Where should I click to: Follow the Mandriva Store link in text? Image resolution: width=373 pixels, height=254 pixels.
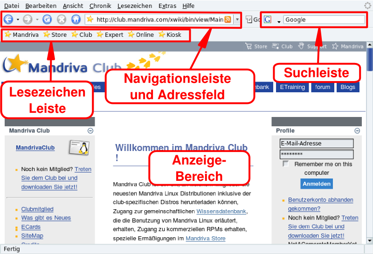click(206, 238)
